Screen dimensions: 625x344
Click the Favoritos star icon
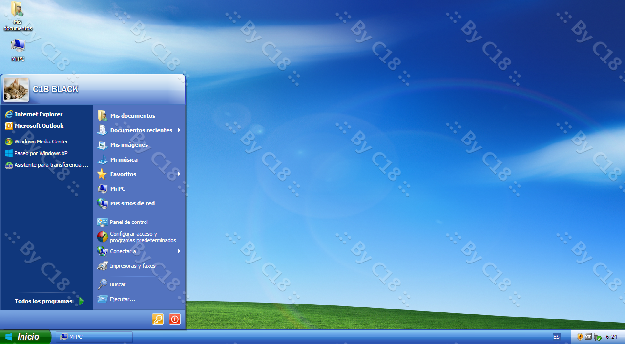[102, 174]
